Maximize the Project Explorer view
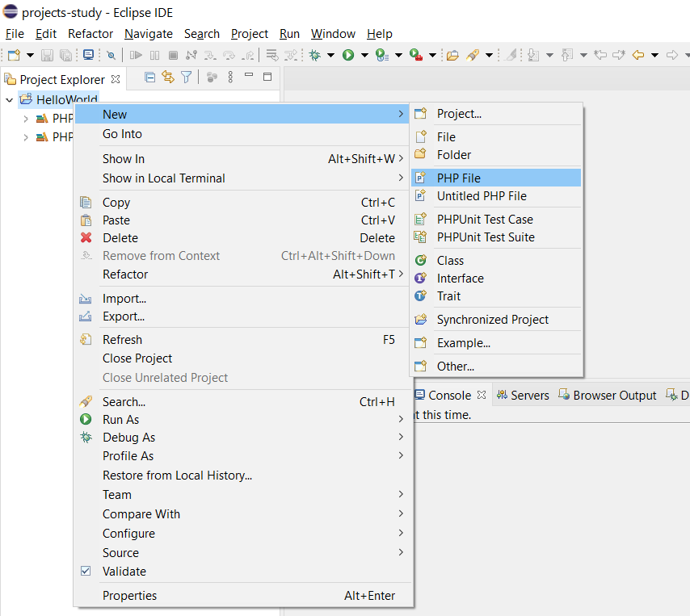This screenshot has width=690, height=616. click(267, 77)
